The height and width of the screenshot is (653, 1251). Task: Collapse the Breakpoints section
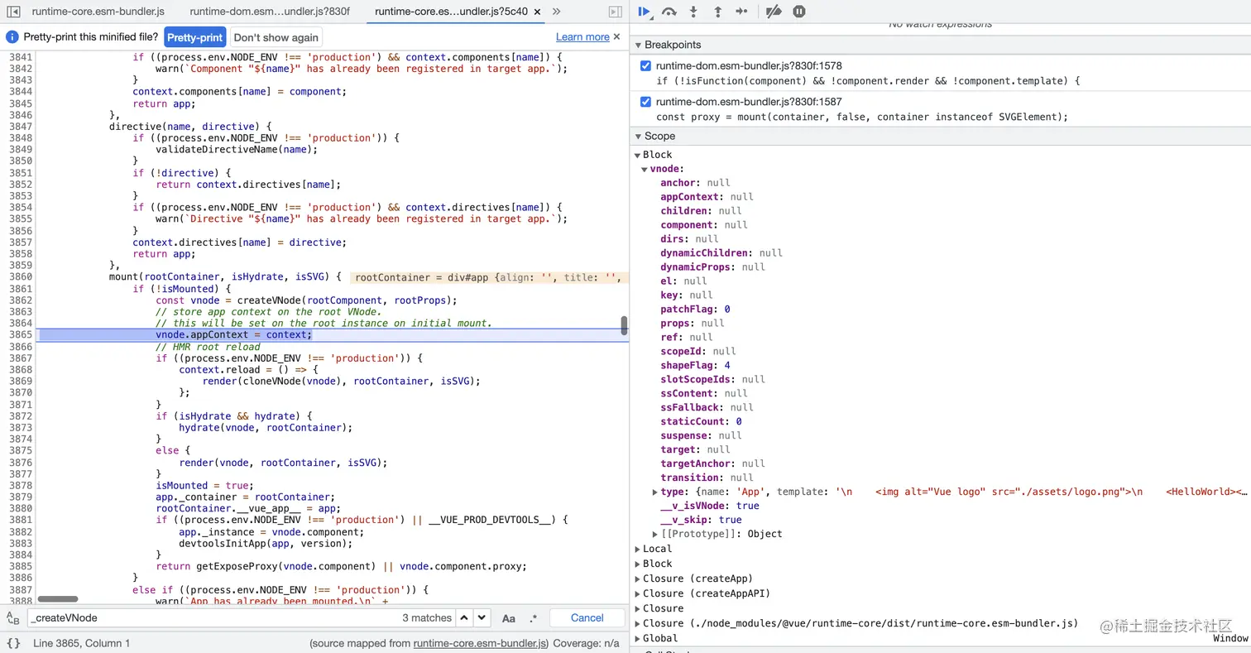coord(637,45)
